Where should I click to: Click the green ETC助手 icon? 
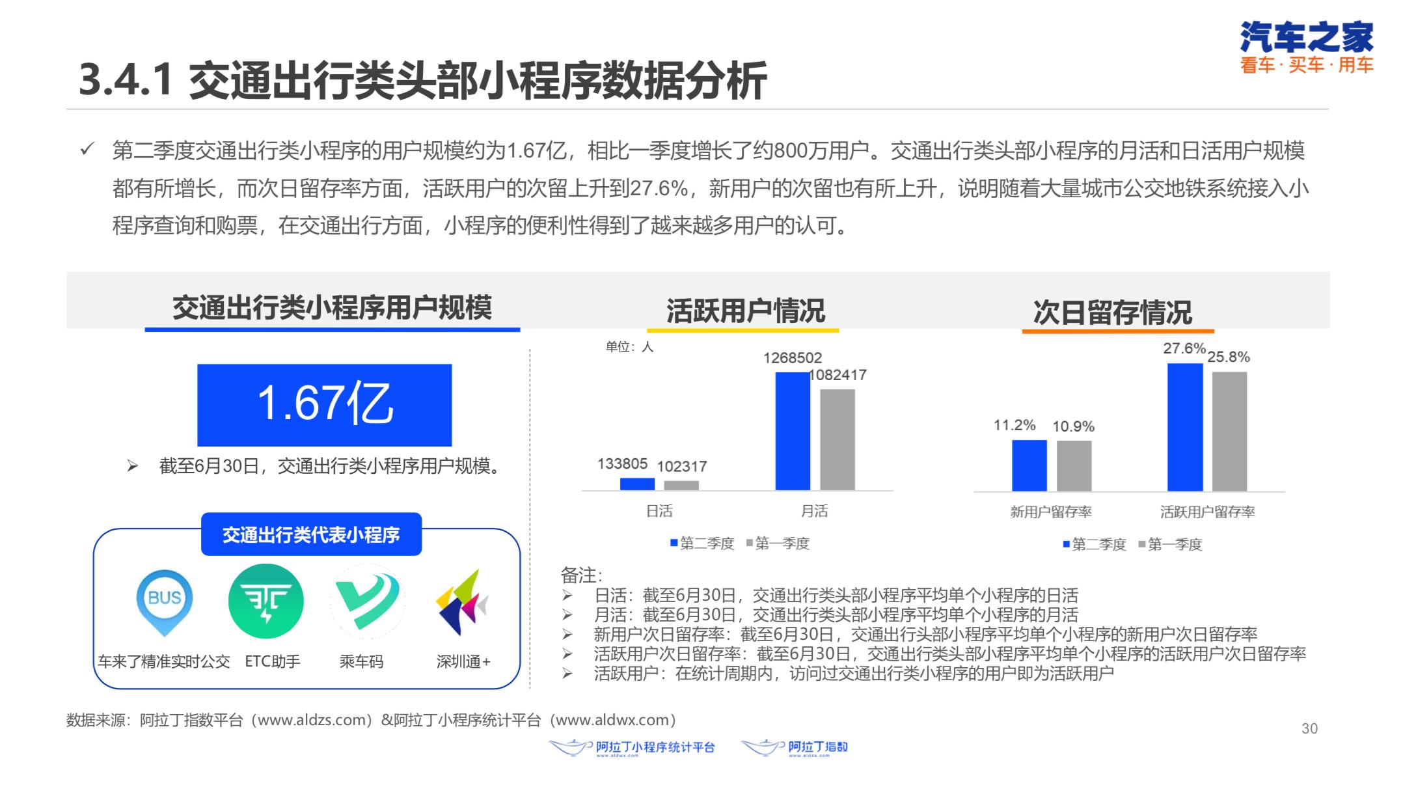click(266, 601)
